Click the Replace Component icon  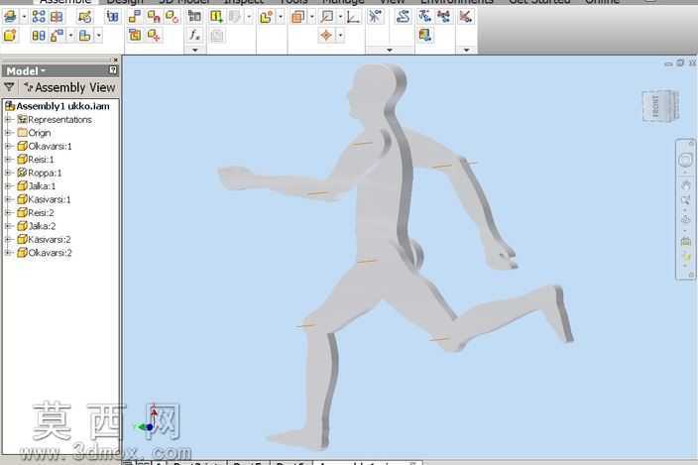click(x=57, y=35)
